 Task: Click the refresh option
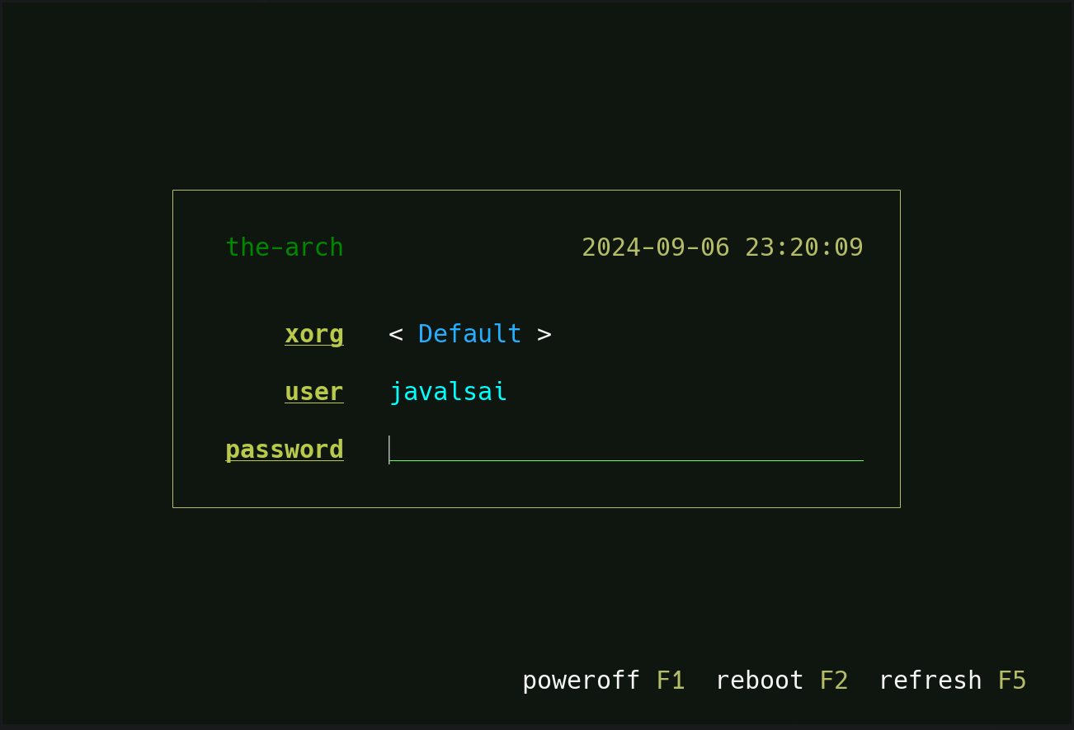[x=930, y=681]
